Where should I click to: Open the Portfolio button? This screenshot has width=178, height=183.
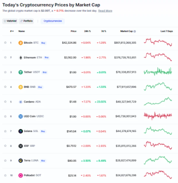click(x=26, y=21)
